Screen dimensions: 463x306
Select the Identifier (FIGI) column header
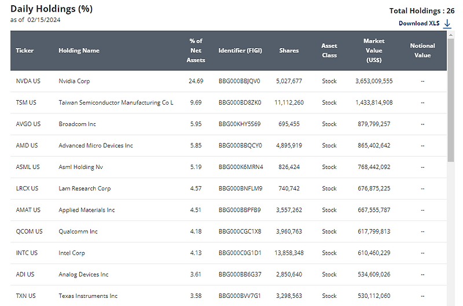tap(240, 50)
